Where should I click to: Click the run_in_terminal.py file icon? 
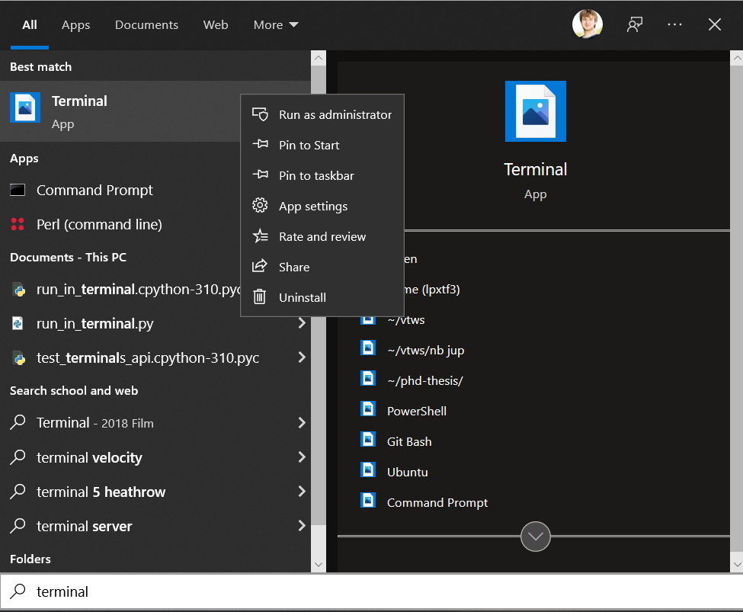(18, 323)
